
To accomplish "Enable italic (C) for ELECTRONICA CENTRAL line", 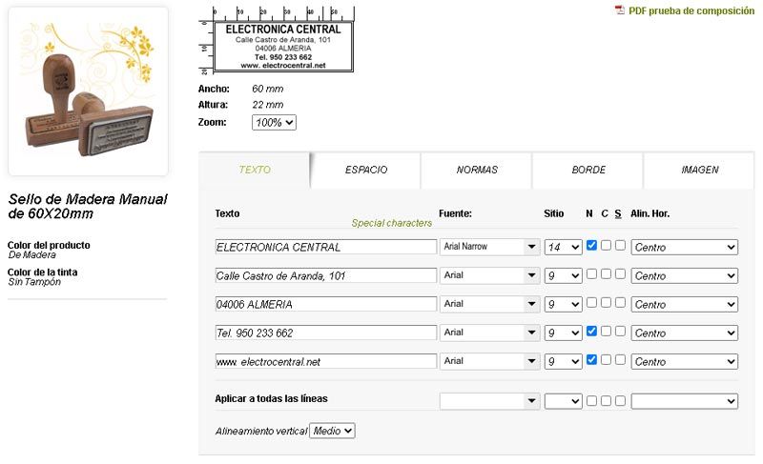I will [606, 246].
